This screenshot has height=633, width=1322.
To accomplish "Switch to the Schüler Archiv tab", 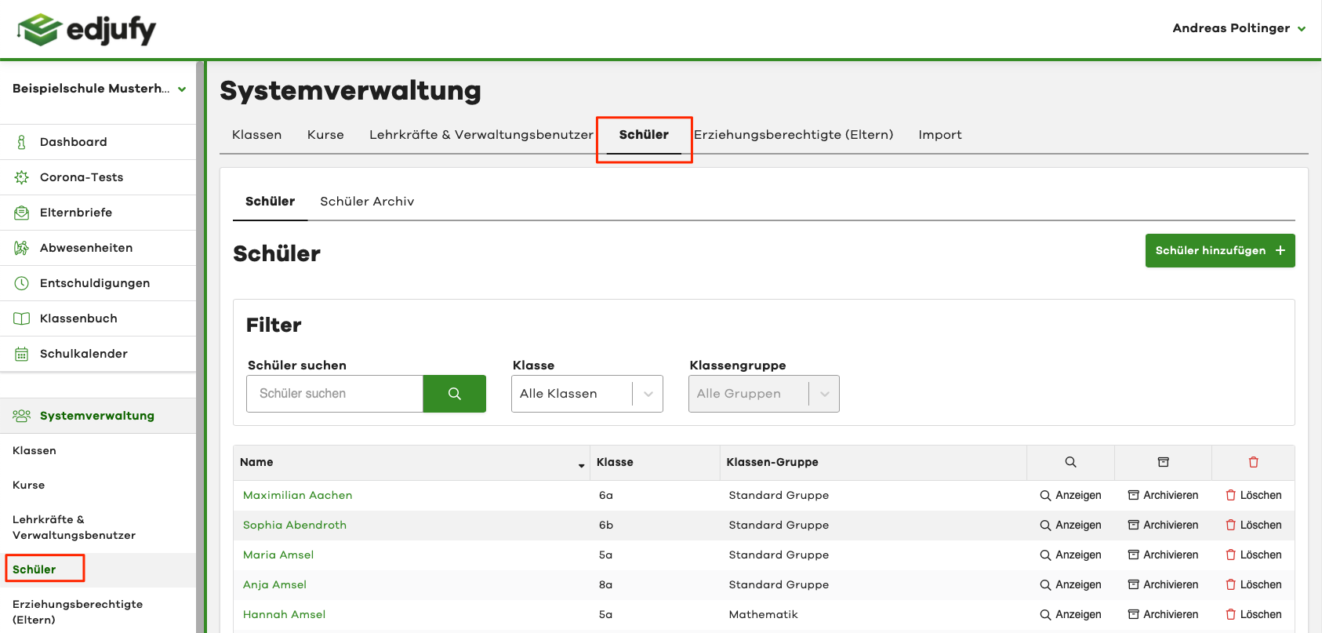I will 367,202.
